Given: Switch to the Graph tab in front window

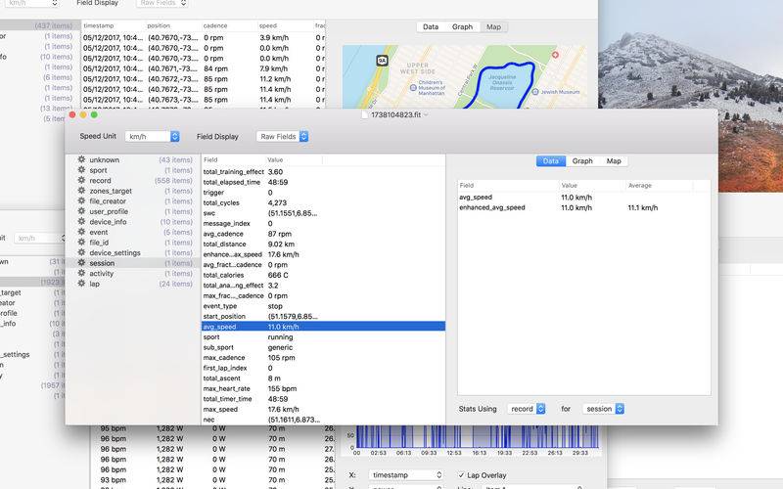Looking at the screenshot, I should click(582, 160).
